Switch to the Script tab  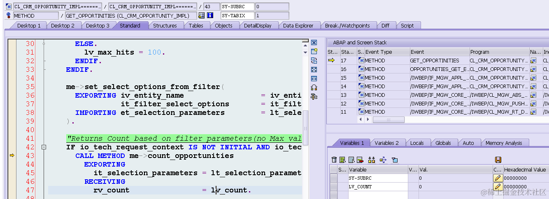407,25
